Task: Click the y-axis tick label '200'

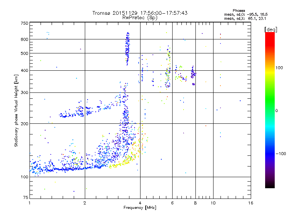Action: tap(24, 124)
